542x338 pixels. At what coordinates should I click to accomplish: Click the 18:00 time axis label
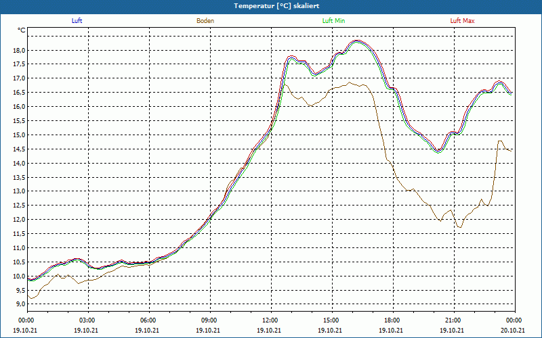coord(393,320)
